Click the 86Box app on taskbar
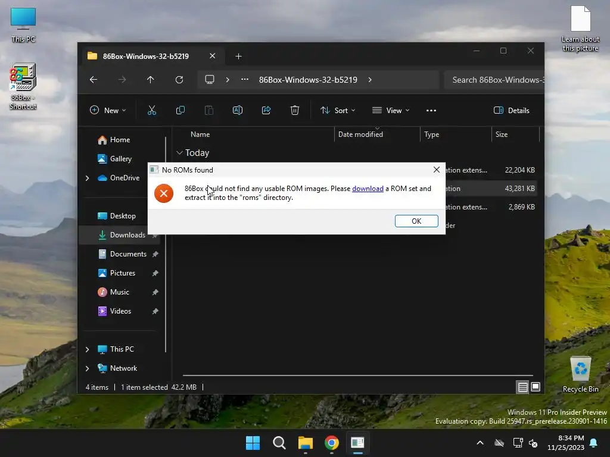 (x=357, y=443)
